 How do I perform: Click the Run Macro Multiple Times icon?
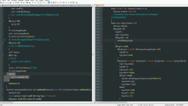click(71, 3)
